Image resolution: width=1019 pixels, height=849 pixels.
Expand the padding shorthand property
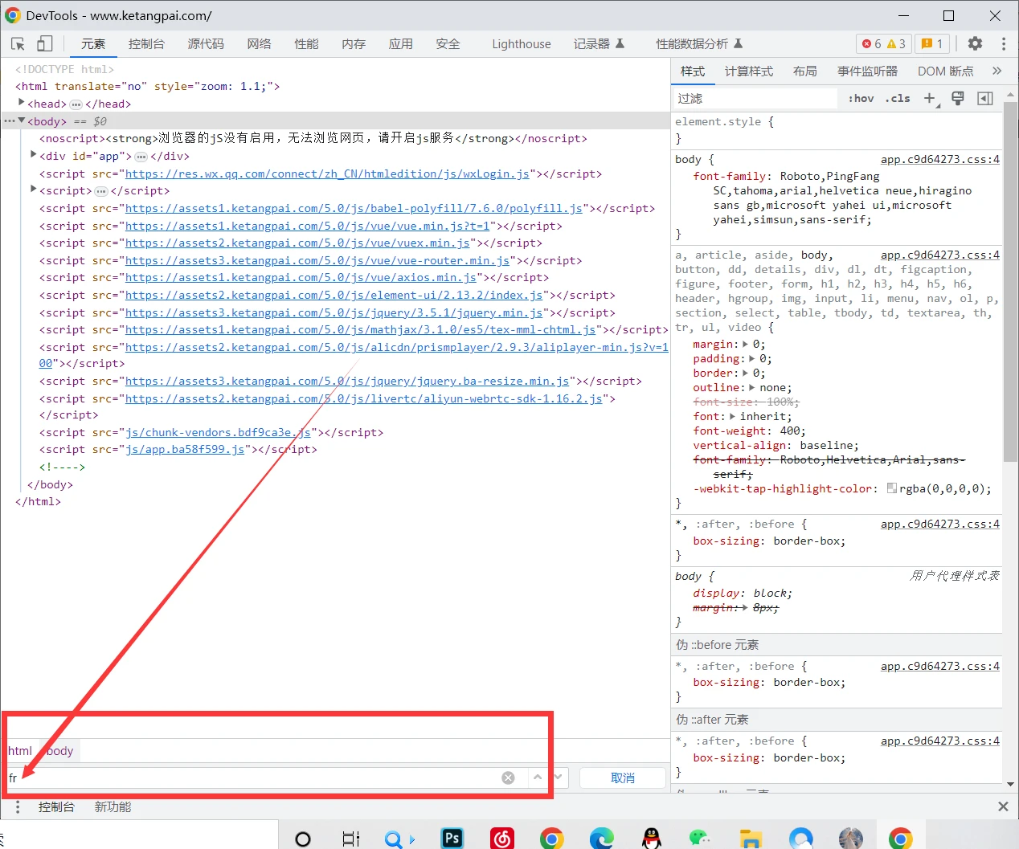coord(752,358)
